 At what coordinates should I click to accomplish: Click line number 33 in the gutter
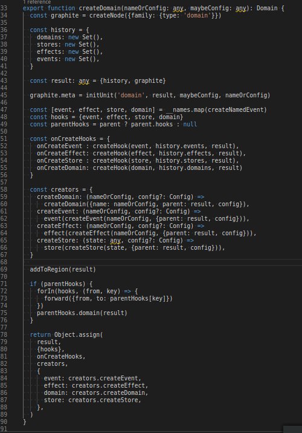4,8
